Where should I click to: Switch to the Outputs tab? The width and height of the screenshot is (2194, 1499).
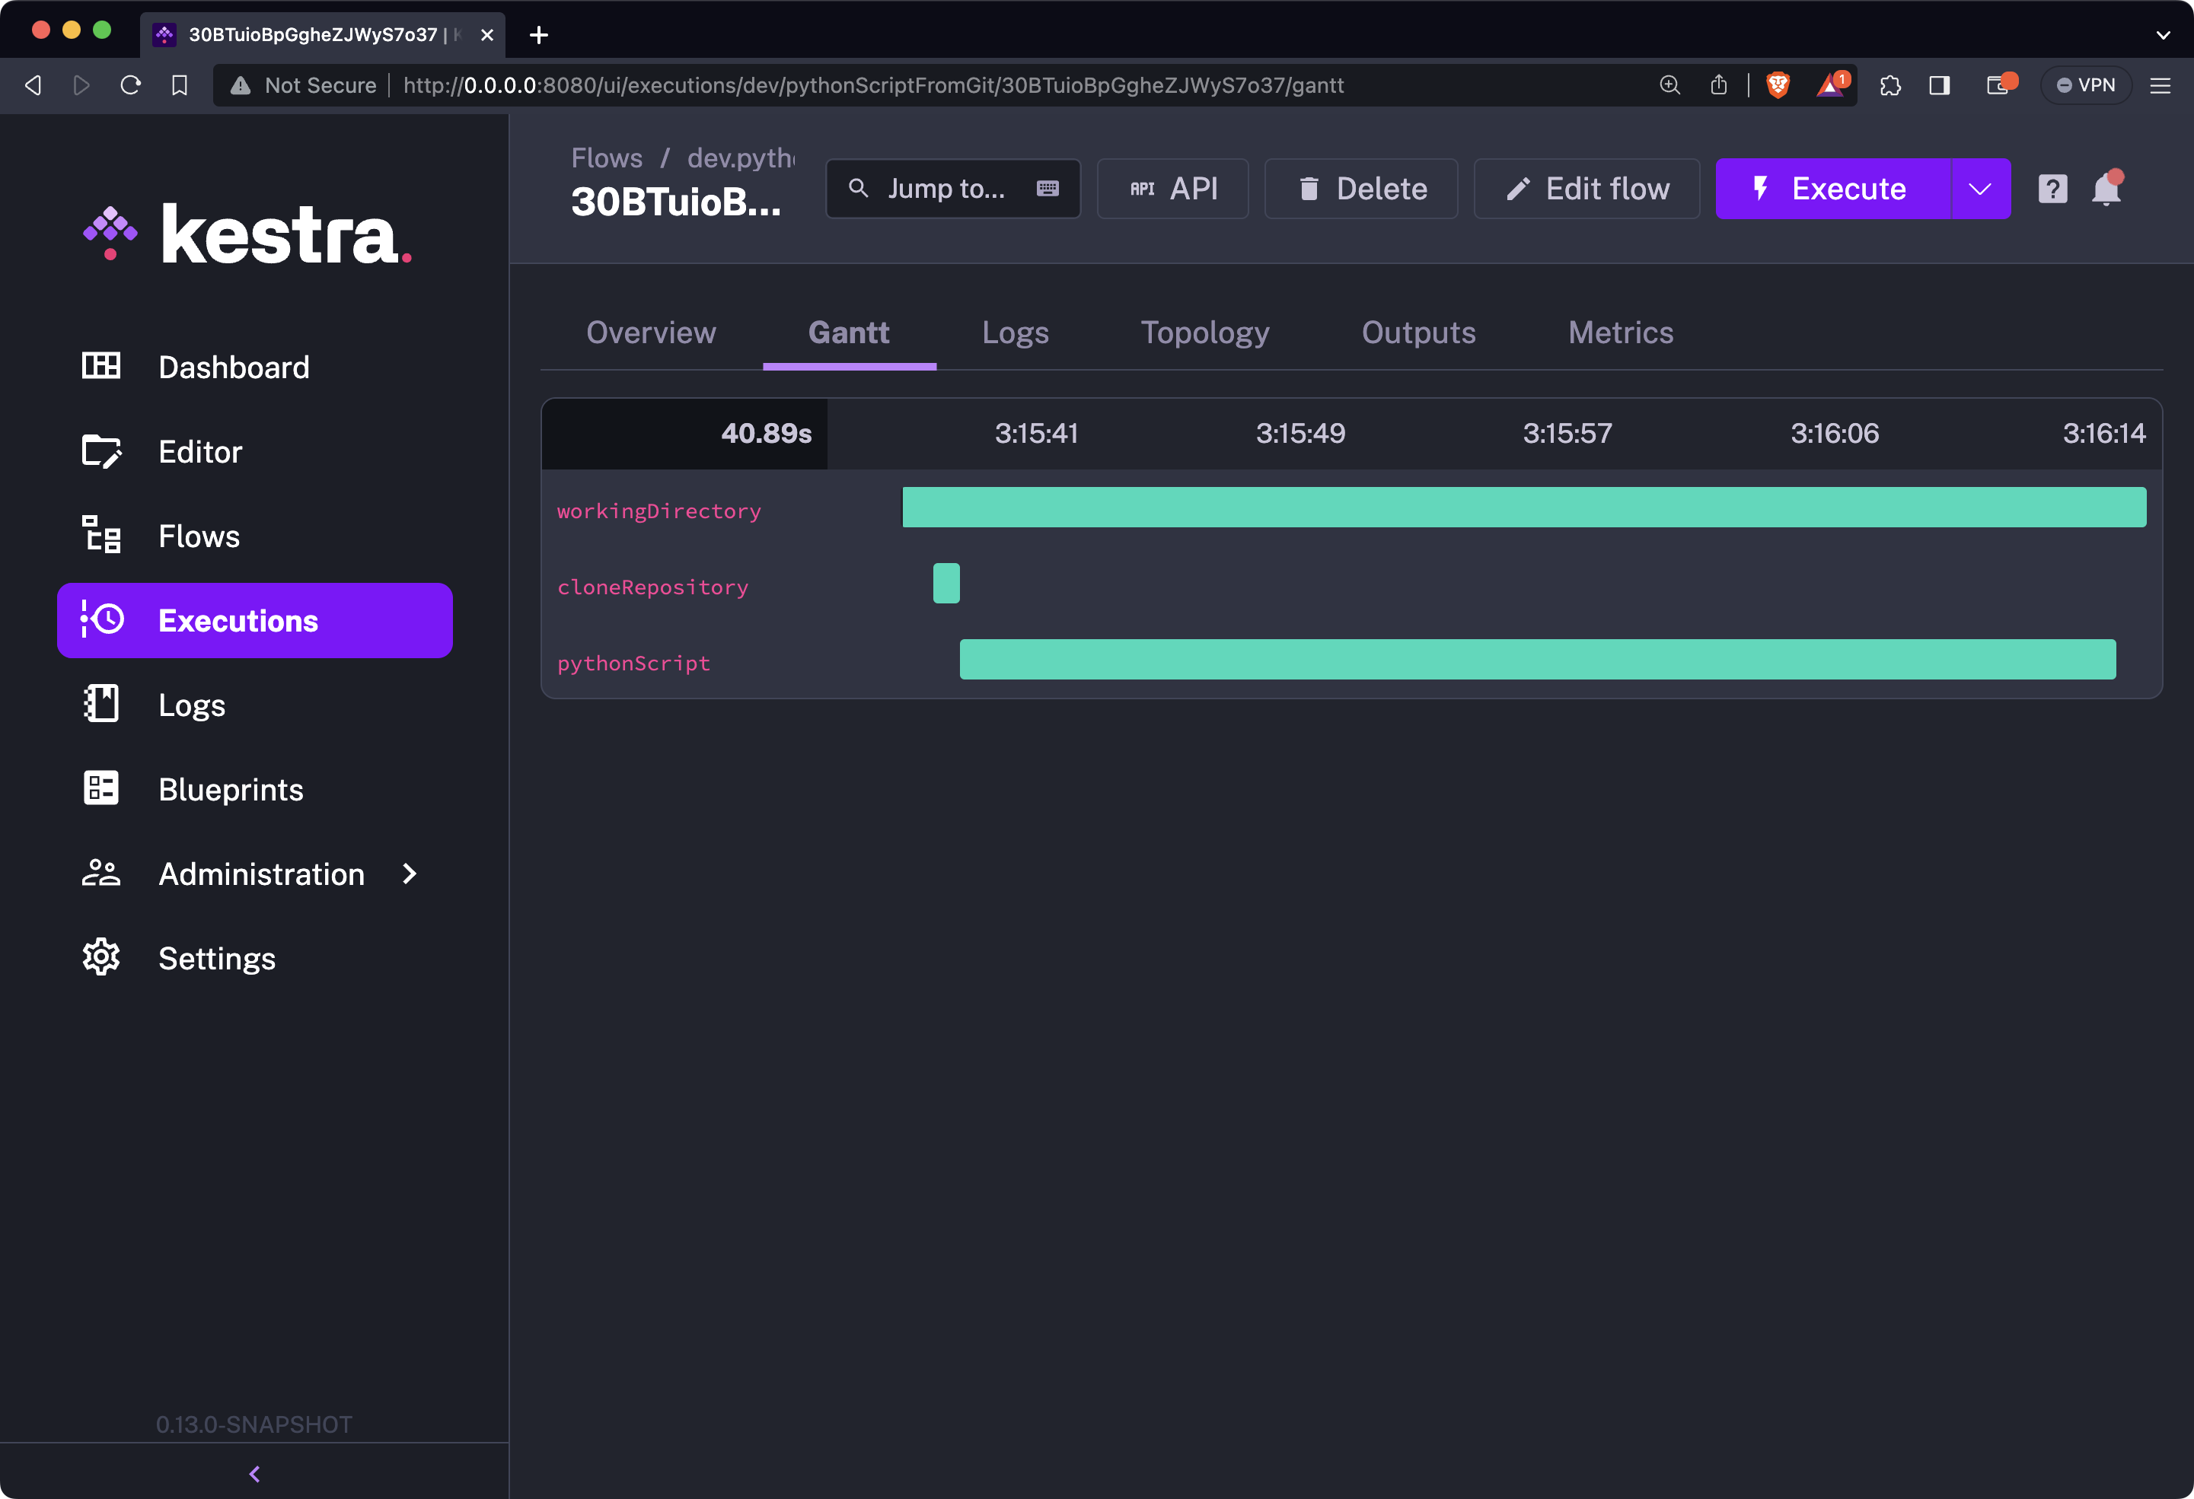click(1418, 332)
